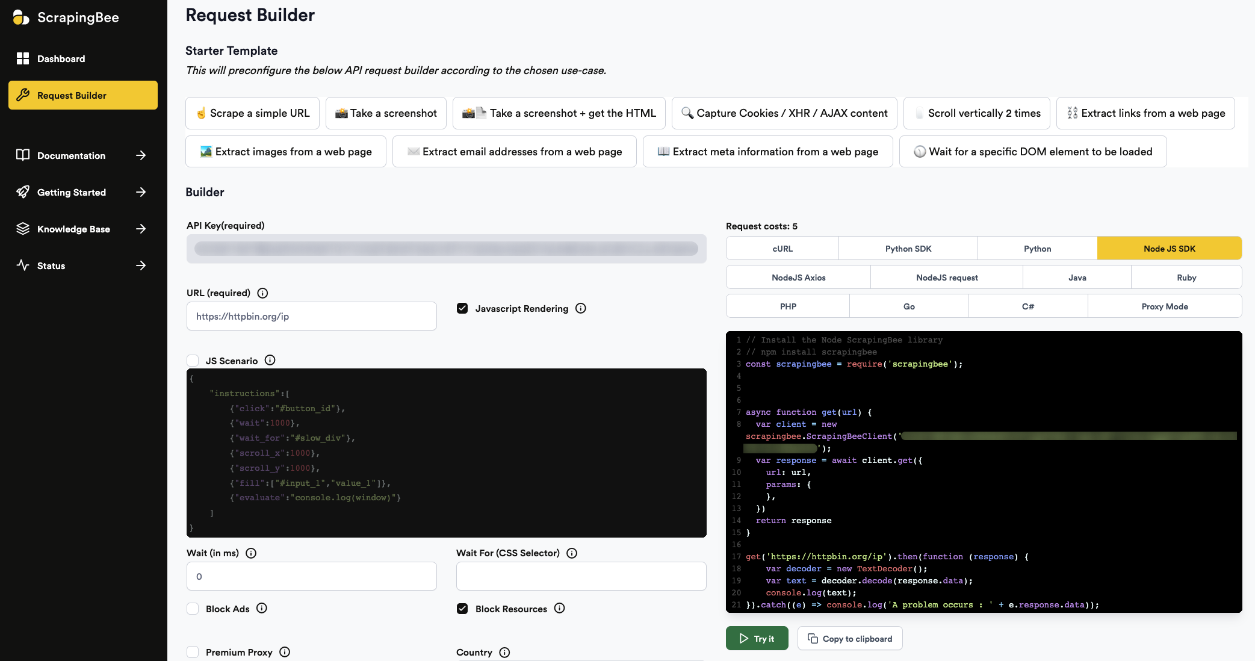This screenshot has width=1255, height=661.
Task: Disable Javascript Rendering
Action: pos(462,308)
